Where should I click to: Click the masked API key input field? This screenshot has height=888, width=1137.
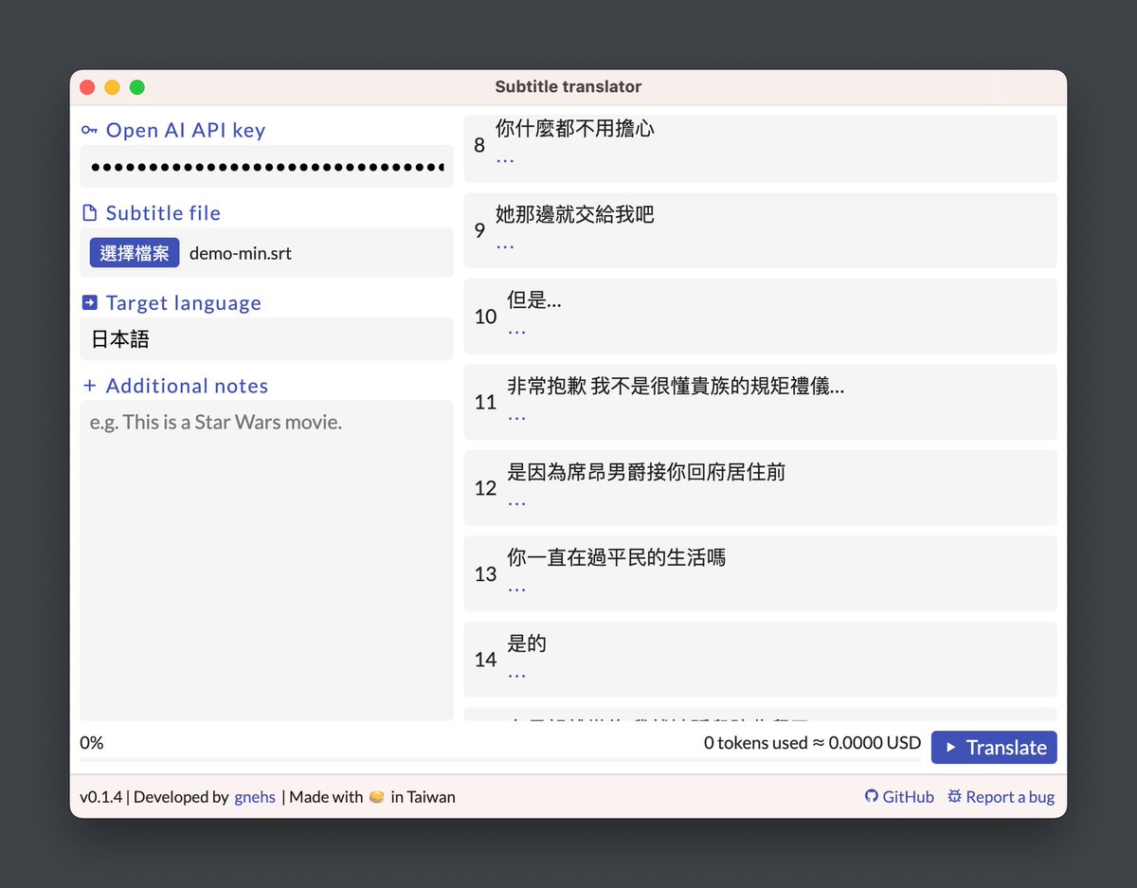265,166
